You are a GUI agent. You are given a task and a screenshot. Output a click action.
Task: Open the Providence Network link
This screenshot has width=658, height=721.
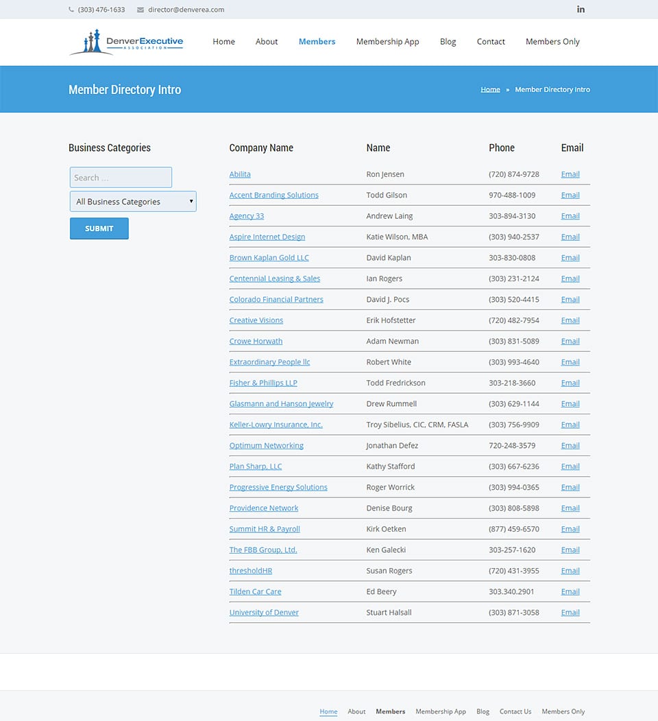(264, 508)
